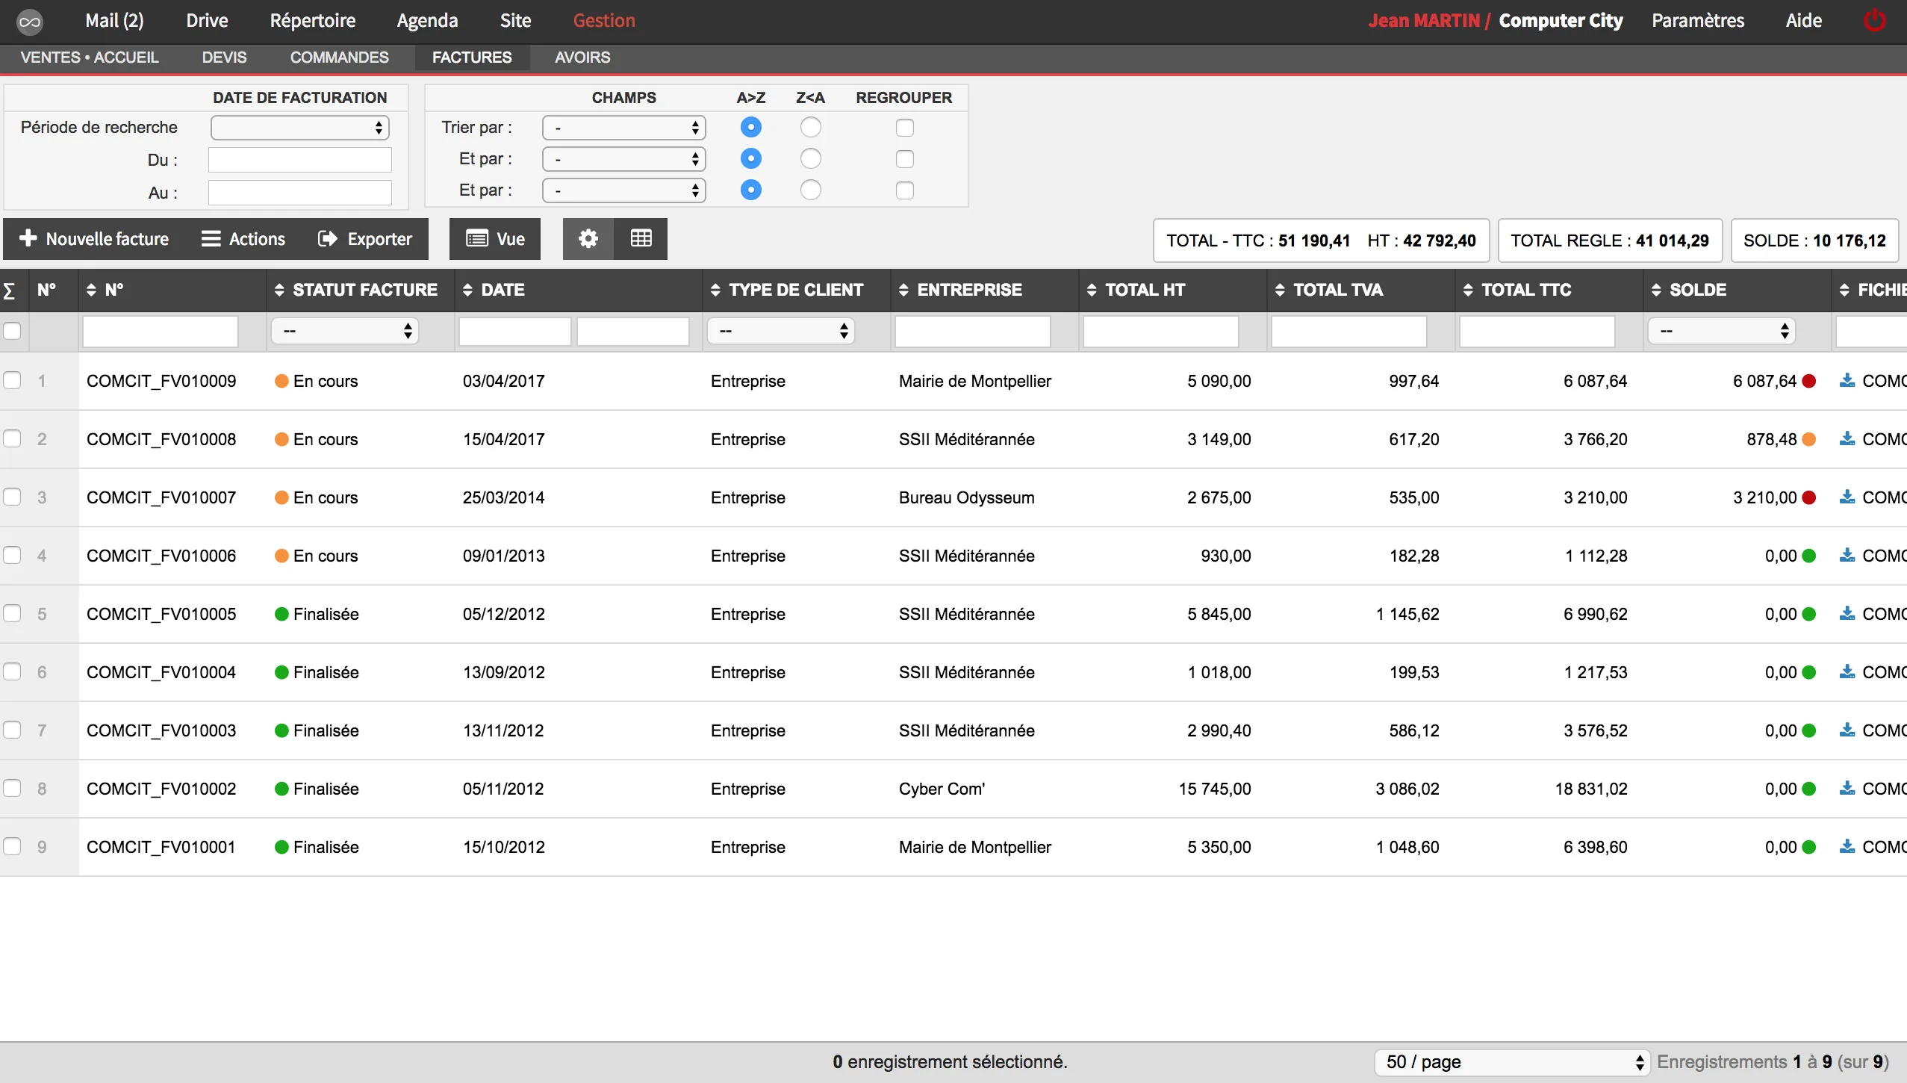
Task: Download file for COMCIT_FV010001
Action: pos(1847,847)
